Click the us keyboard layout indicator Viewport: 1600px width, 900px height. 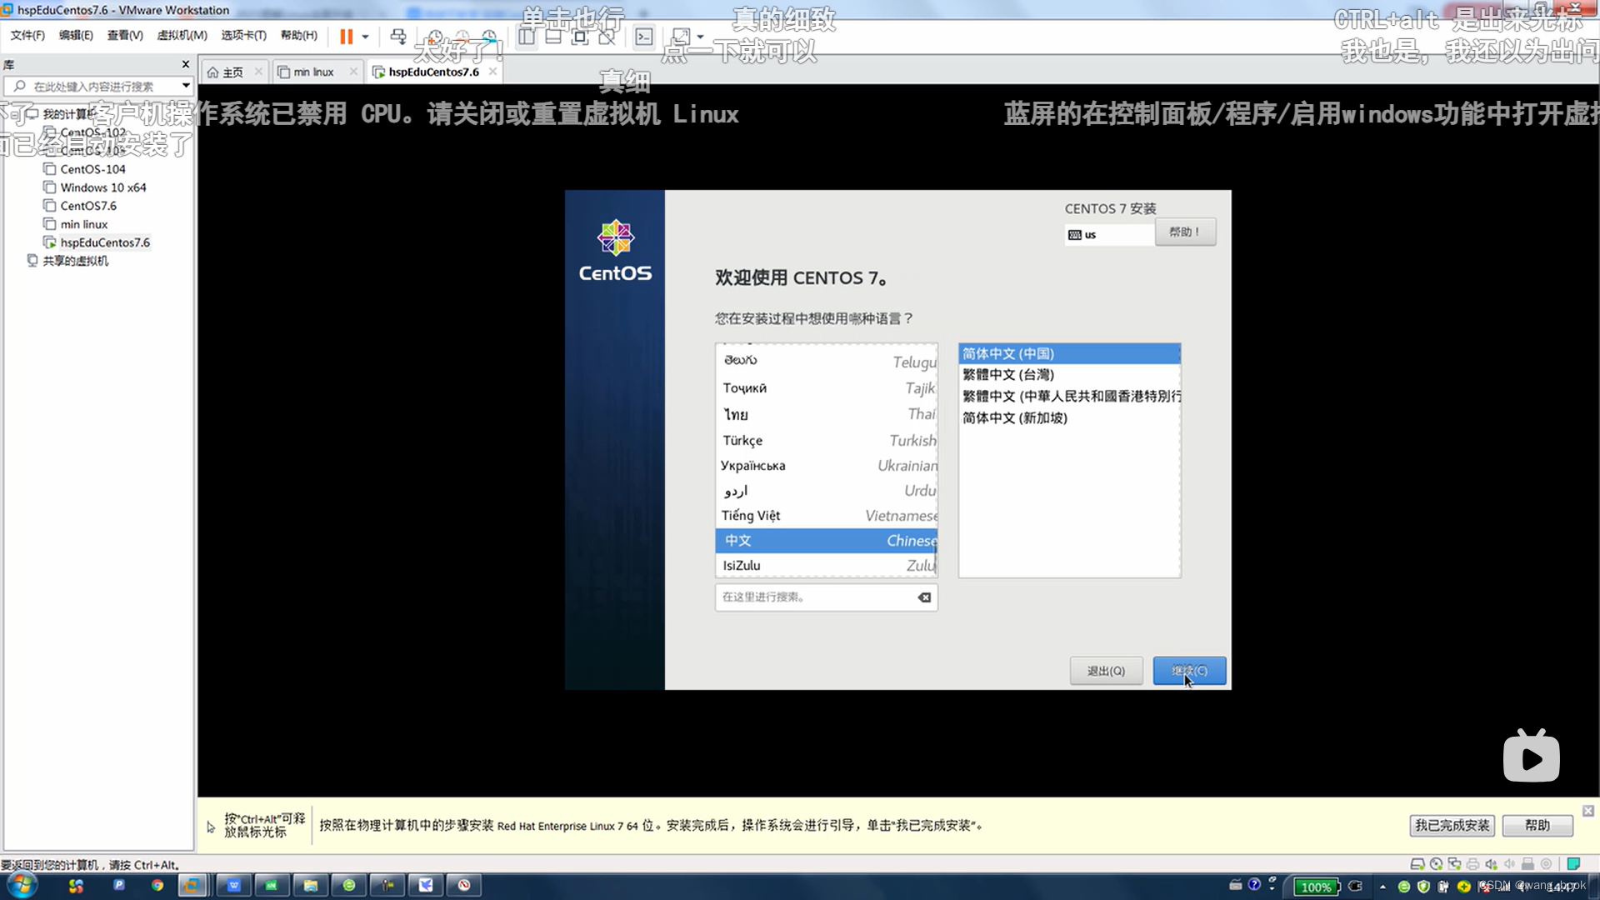(1108, 235)
